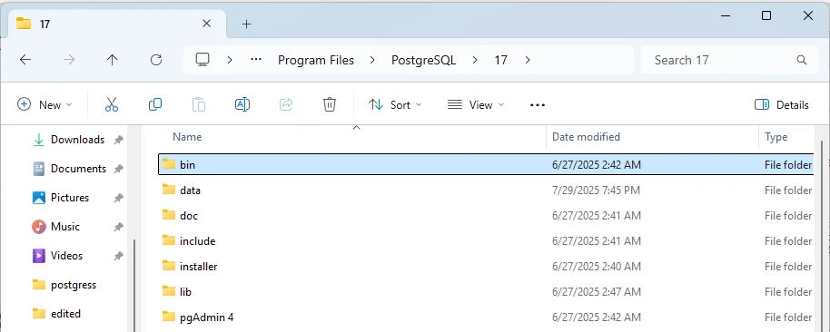Open the Sort dropdown menu

(395, 104)
